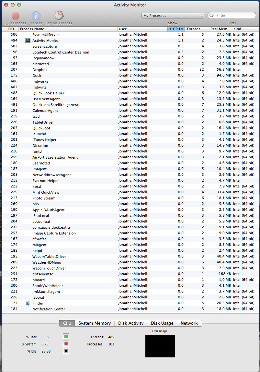Select the SystemUIServer process row
This screenshot has width=260, height=372.
(130, 35)
